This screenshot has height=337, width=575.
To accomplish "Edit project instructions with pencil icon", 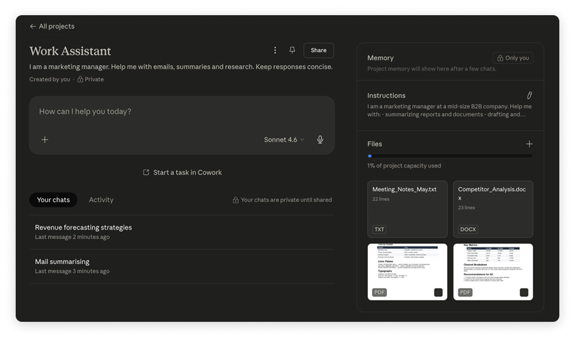I will 529,96.
